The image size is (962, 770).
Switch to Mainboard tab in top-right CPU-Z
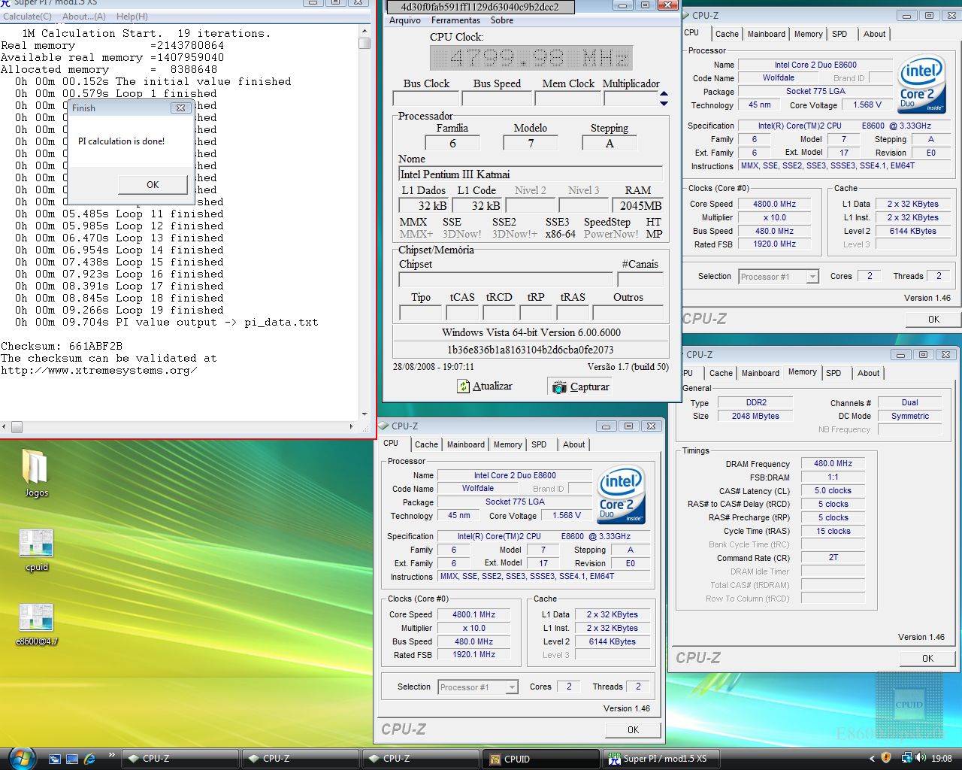coord(766,34)
